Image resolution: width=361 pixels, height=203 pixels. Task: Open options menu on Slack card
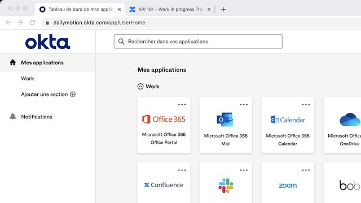pyautogui.click(x=244, y=170)
